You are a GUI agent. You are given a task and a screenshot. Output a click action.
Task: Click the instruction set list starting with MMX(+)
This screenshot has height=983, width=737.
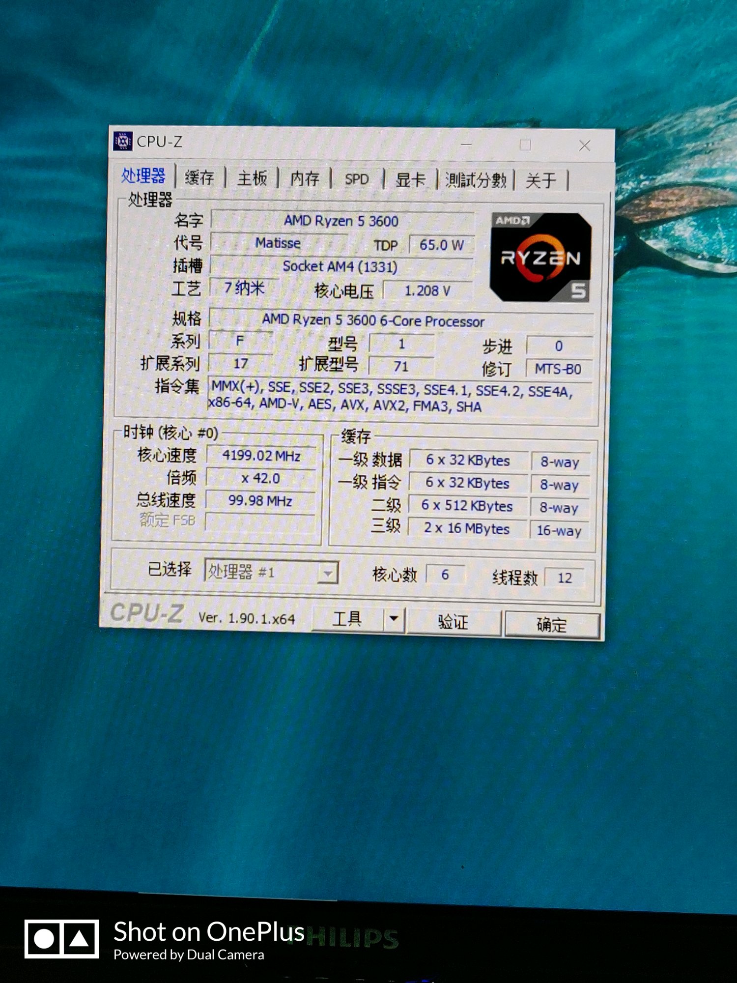tap(399, 396)
